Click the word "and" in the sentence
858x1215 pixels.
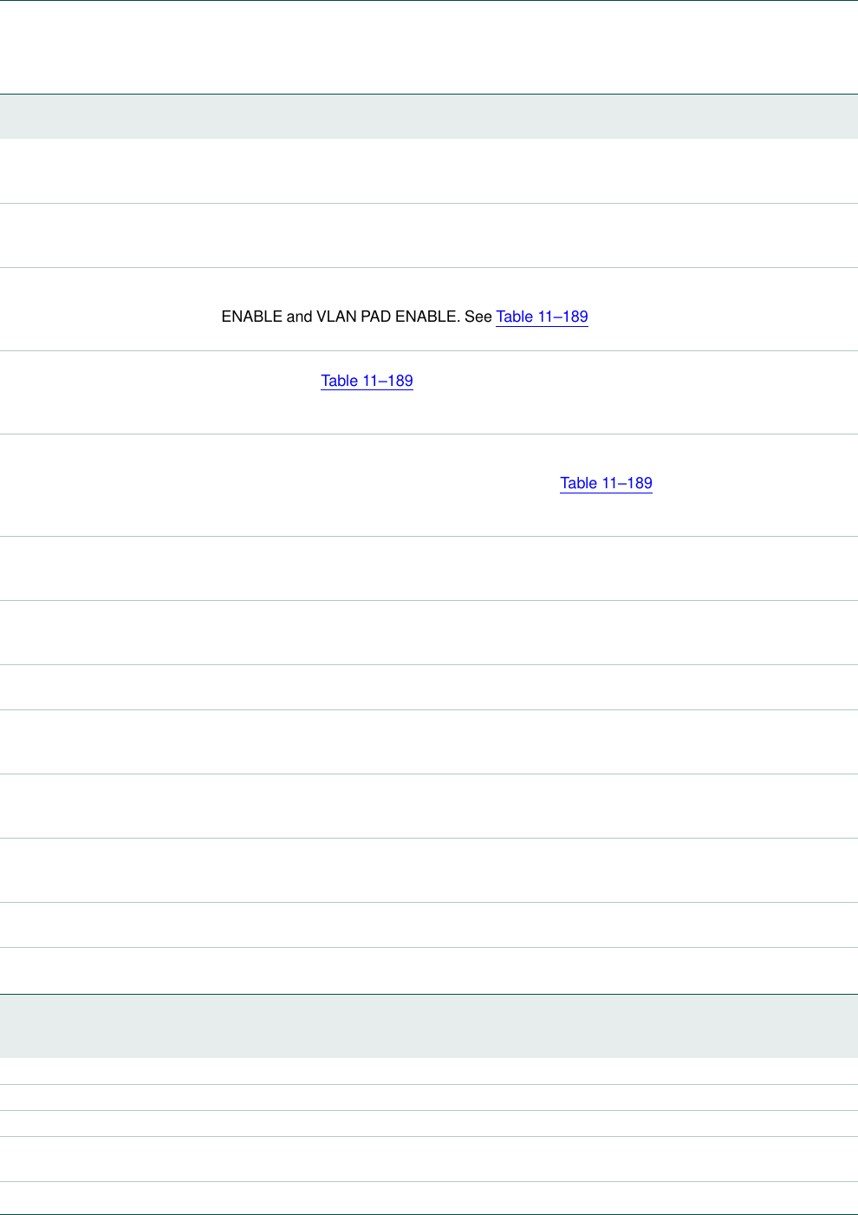point(299,317)
